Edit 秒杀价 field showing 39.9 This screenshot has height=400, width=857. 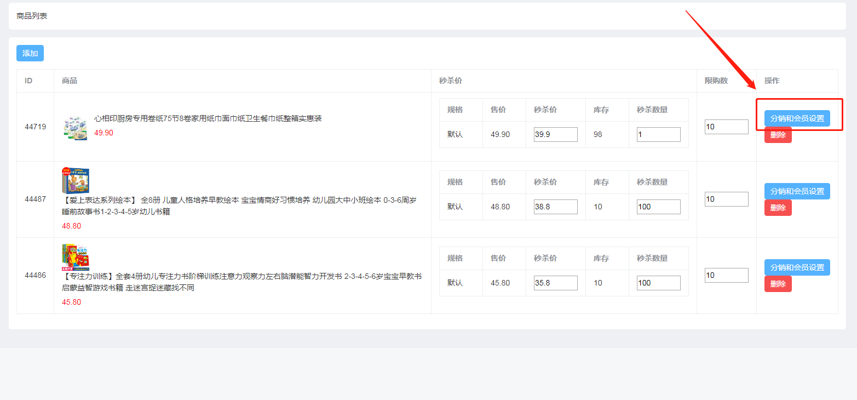555,134
